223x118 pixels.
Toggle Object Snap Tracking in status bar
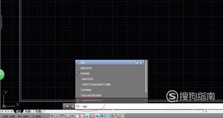pos(87,116)
